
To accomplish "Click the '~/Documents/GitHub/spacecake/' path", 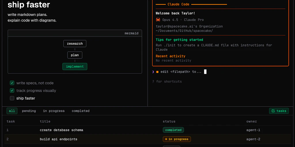I will (184, 31).
